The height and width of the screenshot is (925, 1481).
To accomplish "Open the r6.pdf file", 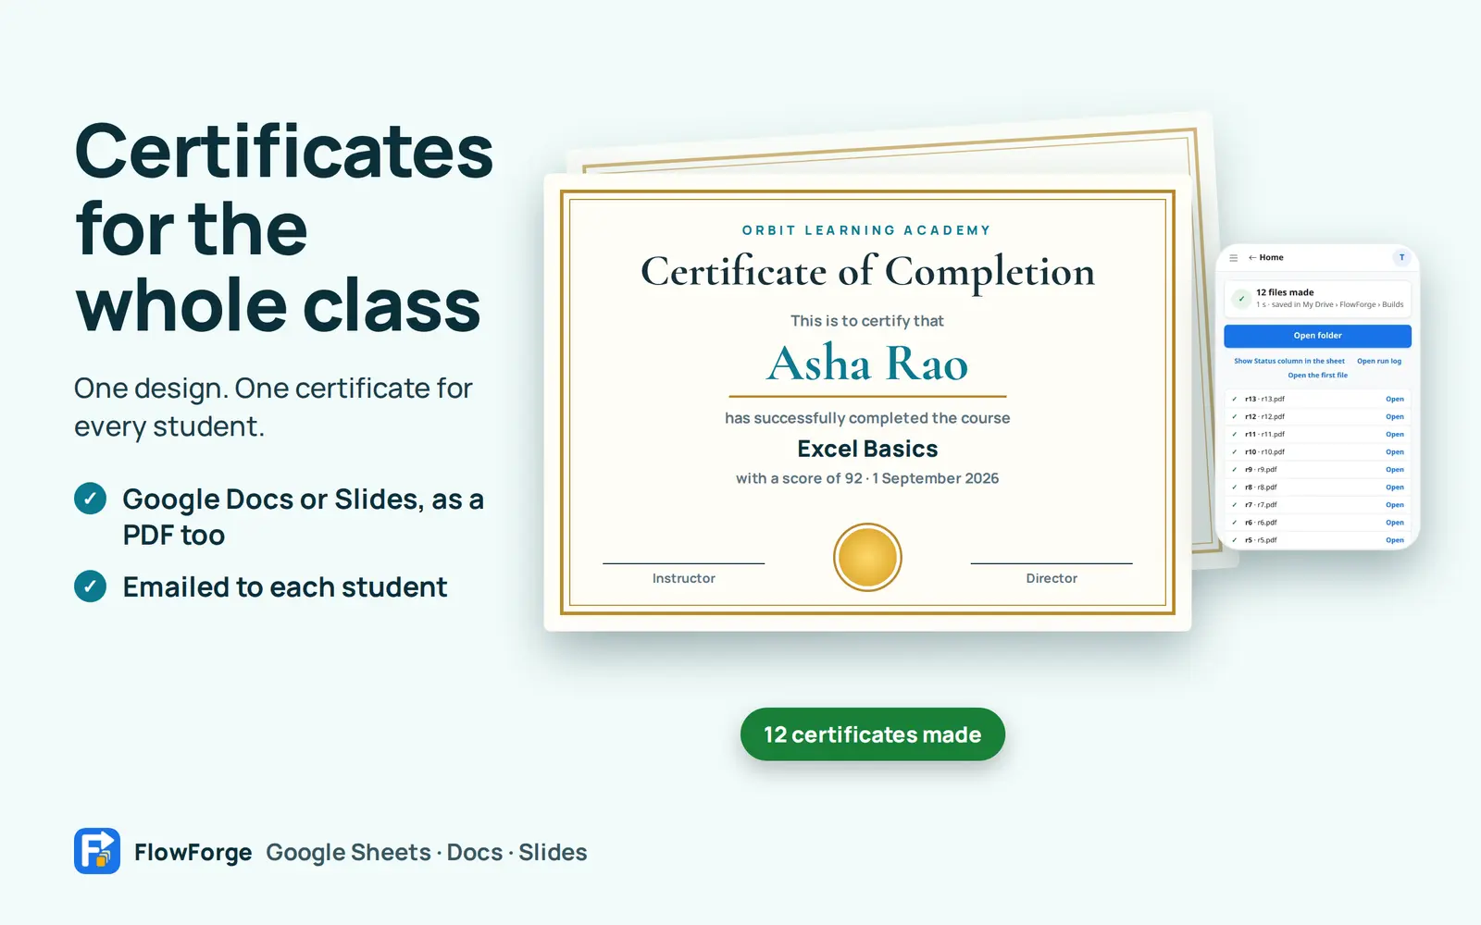I will click(1395, 523).
